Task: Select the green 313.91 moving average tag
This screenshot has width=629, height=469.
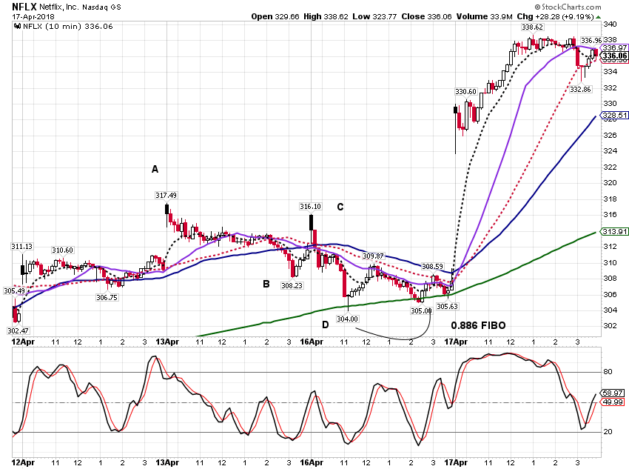Action: pos(614,231)
